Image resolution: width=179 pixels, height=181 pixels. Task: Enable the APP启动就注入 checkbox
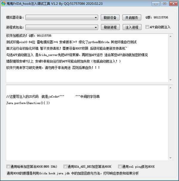click(147, 27)
